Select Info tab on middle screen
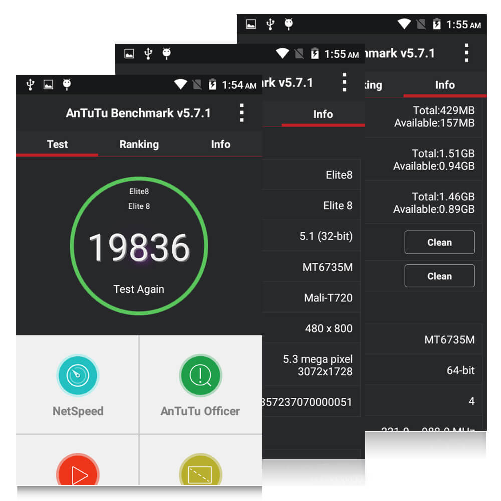501x501 pixels. click(x=323, y=114)
